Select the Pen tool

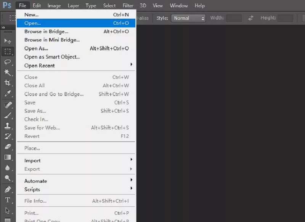click(8, 189)
